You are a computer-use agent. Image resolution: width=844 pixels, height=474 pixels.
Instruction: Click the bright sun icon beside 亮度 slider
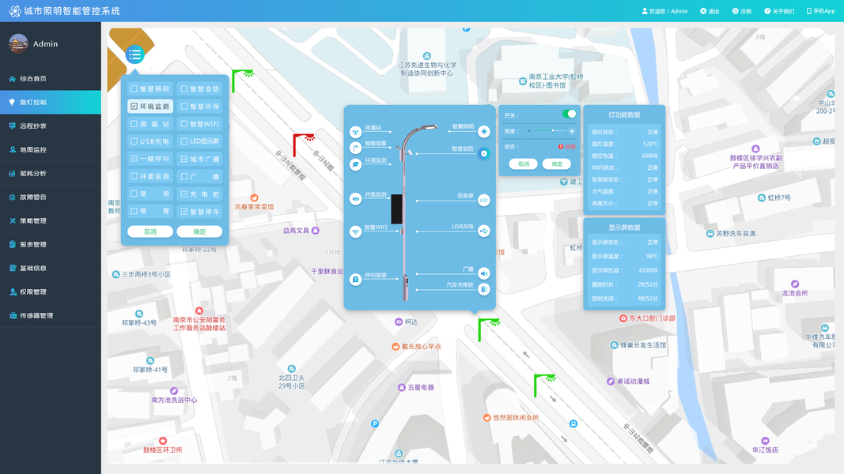pyautogui.click(x=572, y=131)
